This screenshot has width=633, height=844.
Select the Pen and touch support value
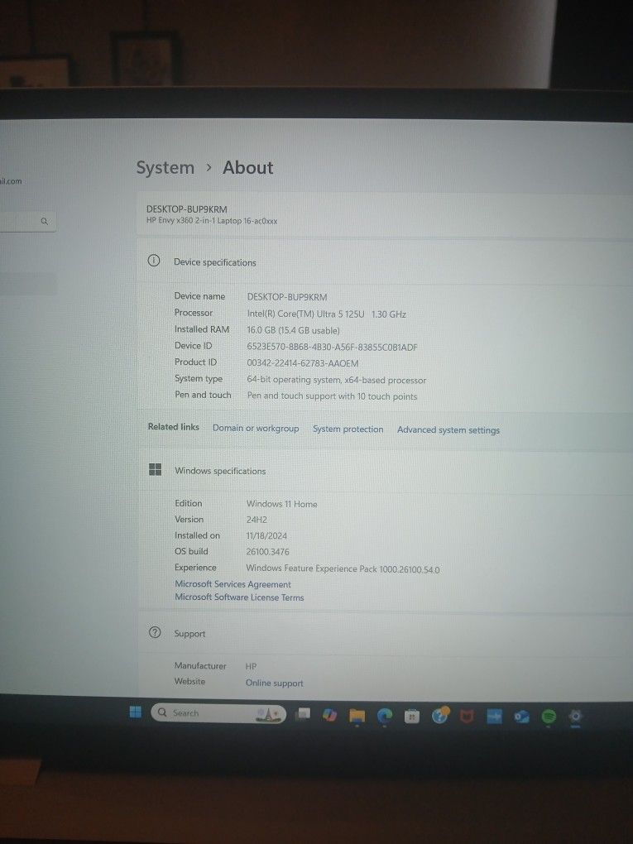332,396
